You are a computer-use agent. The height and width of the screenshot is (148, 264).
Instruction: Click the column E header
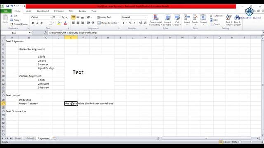[71, 37]
